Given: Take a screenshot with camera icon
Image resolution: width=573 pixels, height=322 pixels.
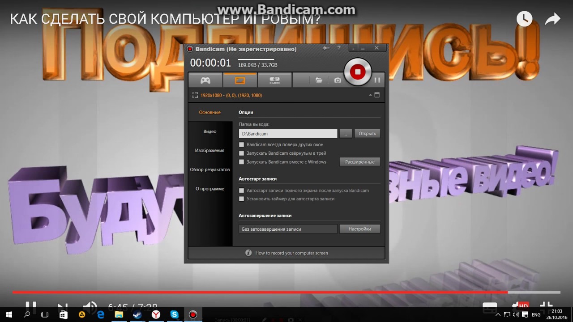Looking at the screenshot, I should pyautogui.click(x=338, y=80).
